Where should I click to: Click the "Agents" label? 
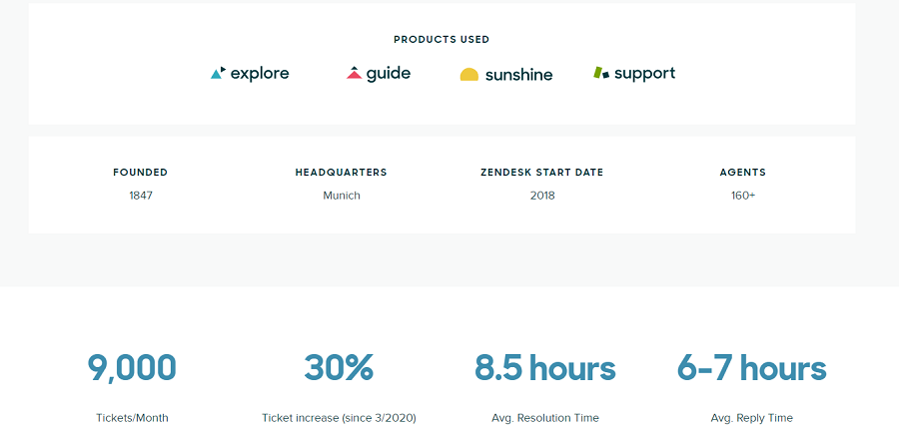click(743, 173)
